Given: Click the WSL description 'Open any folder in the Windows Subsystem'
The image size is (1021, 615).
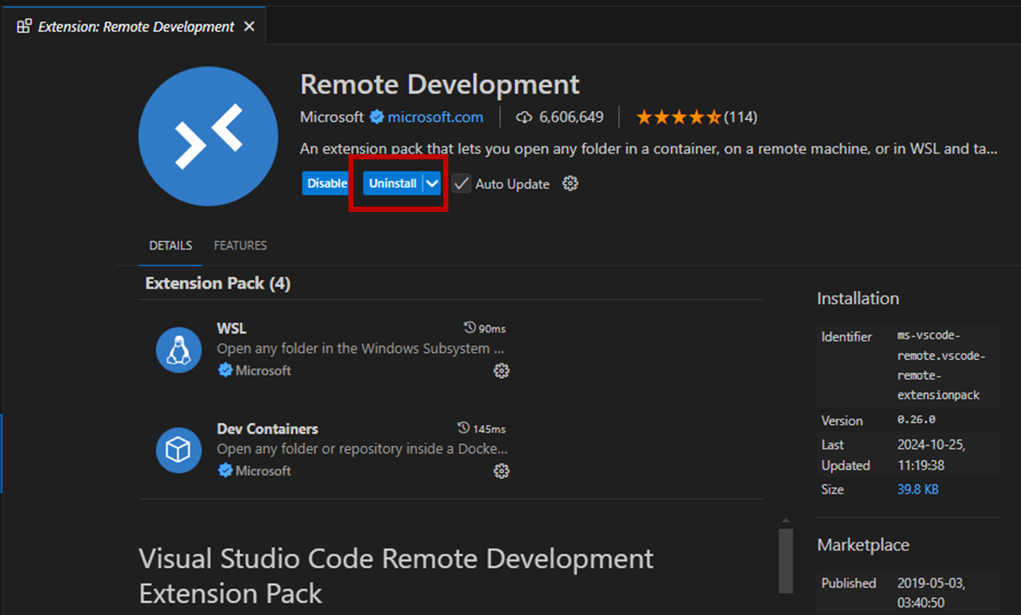Looking at the screenshot, I should tap(360, 349).
